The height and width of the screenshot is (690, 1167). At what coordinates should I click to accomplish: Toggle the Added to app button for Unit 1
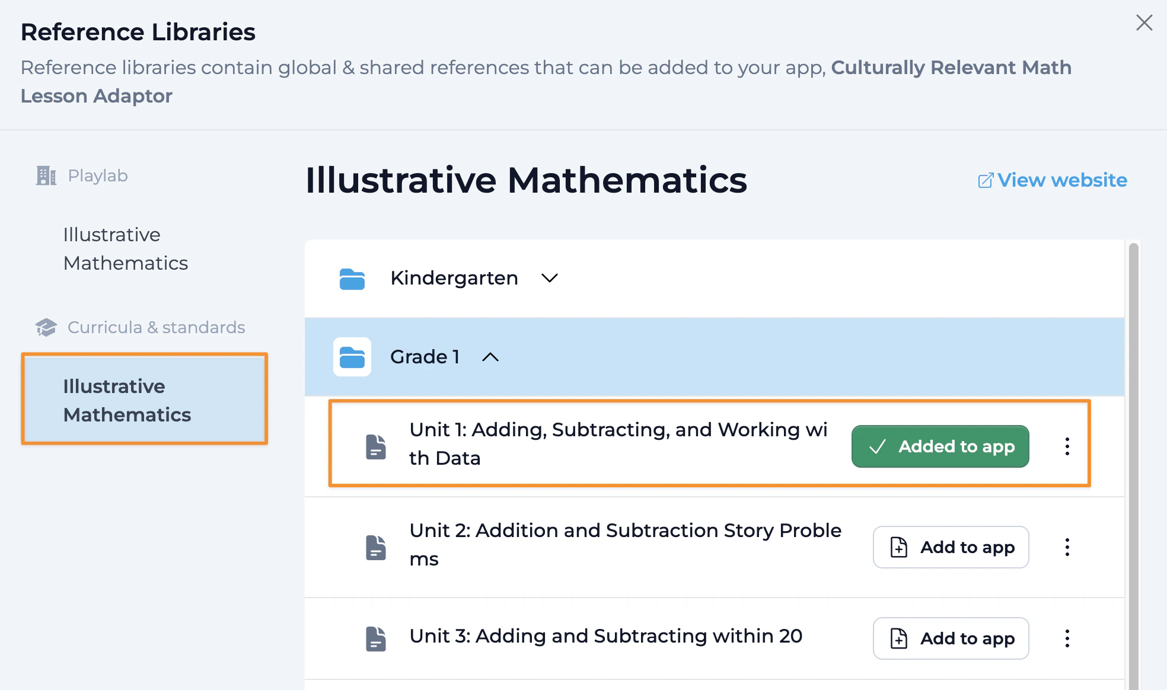[x=940, y=446]
